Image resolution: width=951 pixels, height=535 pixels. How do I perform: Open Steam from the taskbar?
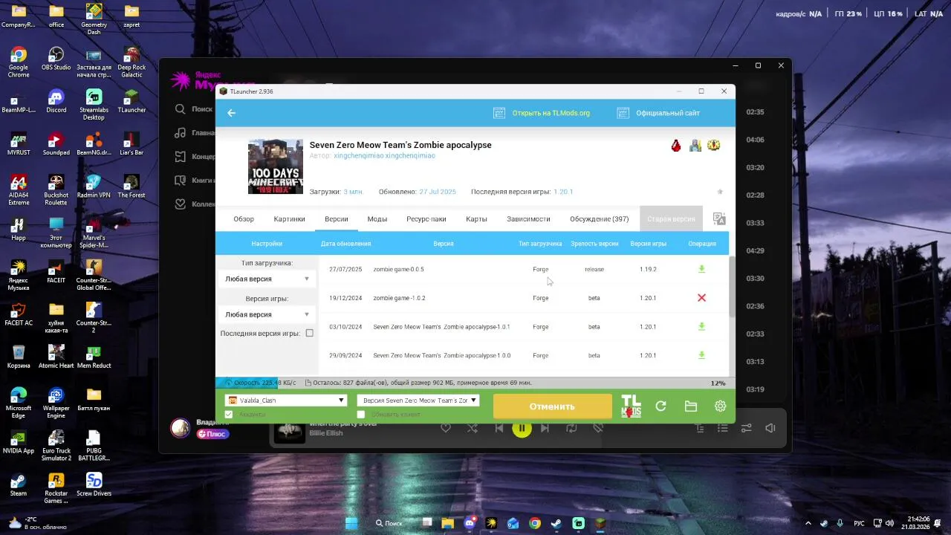pos(556,523)
